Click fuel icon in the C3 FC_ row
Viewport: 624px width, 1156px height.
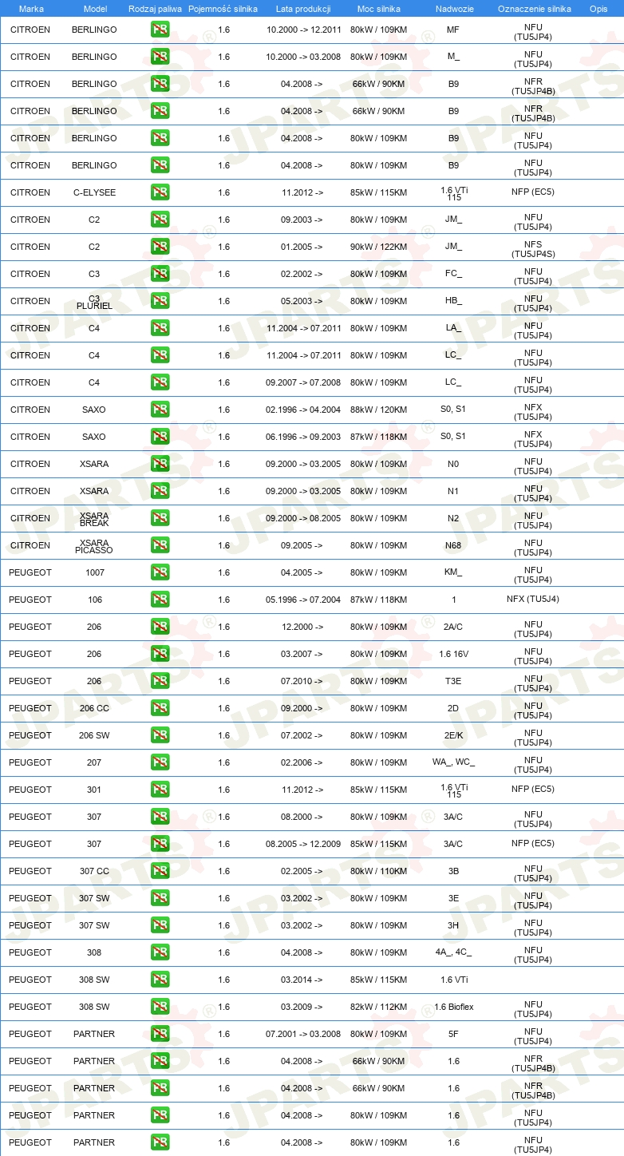[160, 274]
